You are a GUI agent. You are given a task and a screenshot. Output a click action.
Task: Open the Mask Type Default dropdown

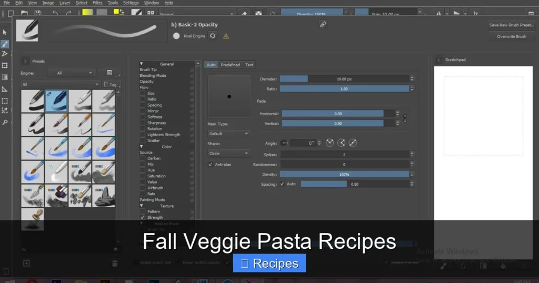tap(228, 134)
